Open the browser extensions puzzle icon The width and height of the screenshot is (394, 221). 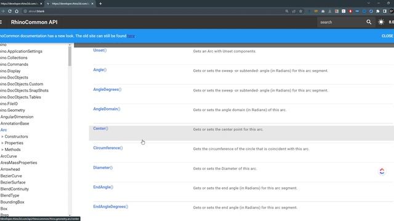377,11
